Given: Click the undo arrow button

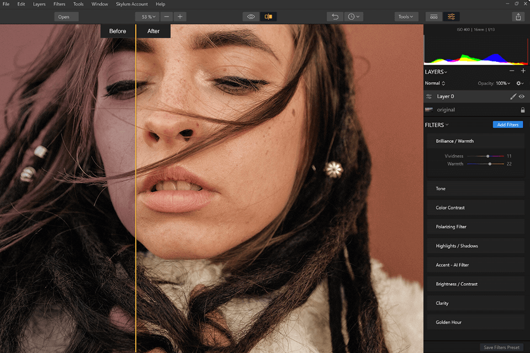Looking at the screenshot, I should (x=335, y=17).
